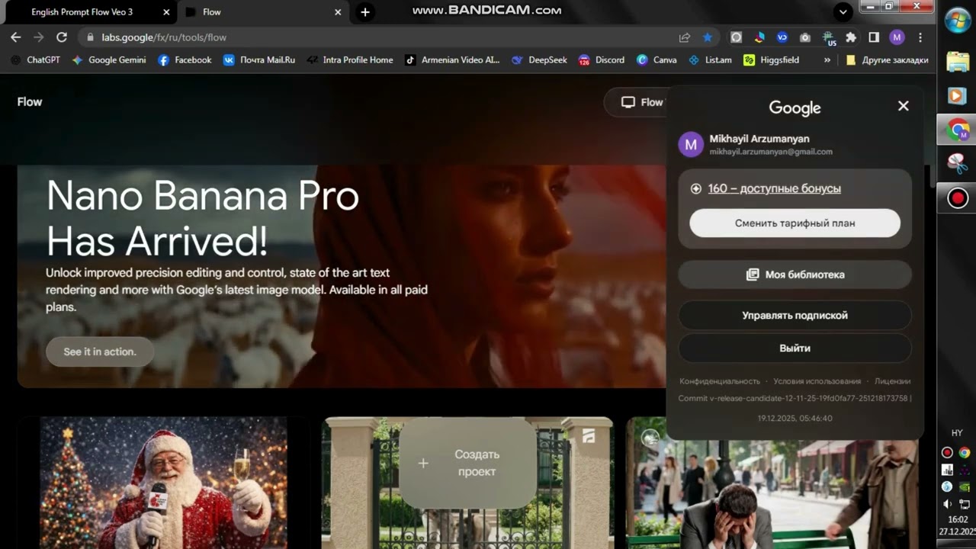Open the Discord bookmark
Screen dimensions: 976x549
pos(602,59)
